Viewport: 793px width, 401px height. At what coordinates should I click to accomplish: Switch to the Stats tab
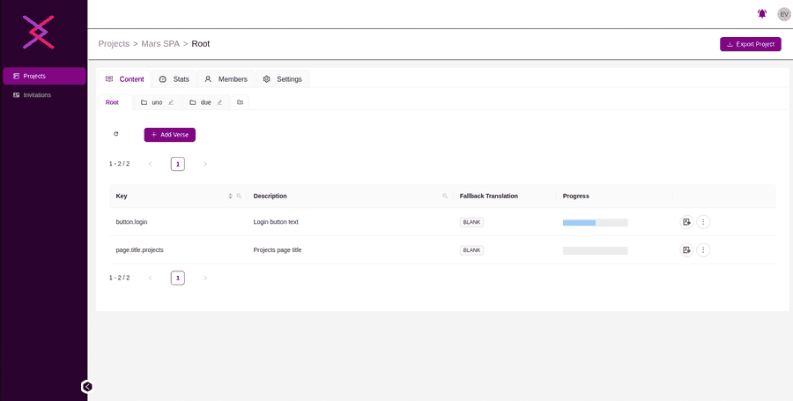[x=174, y=79]
